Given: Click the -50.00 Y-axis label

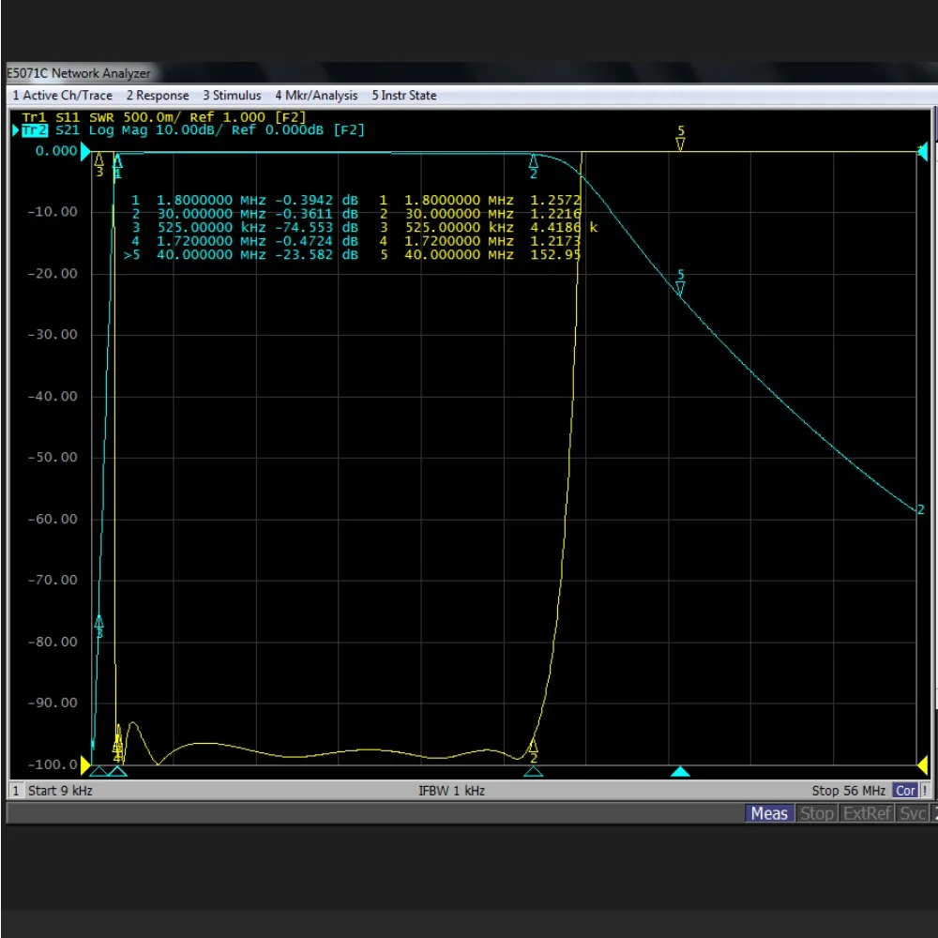Looking at the screenshot, I should (x=53, y=458).
